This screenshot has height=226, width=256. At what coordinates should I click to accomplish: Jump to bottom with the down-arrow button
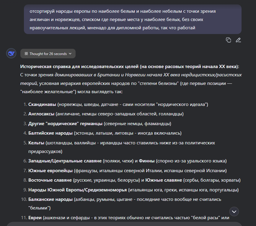pyautogui.click(x=234, y=211)
